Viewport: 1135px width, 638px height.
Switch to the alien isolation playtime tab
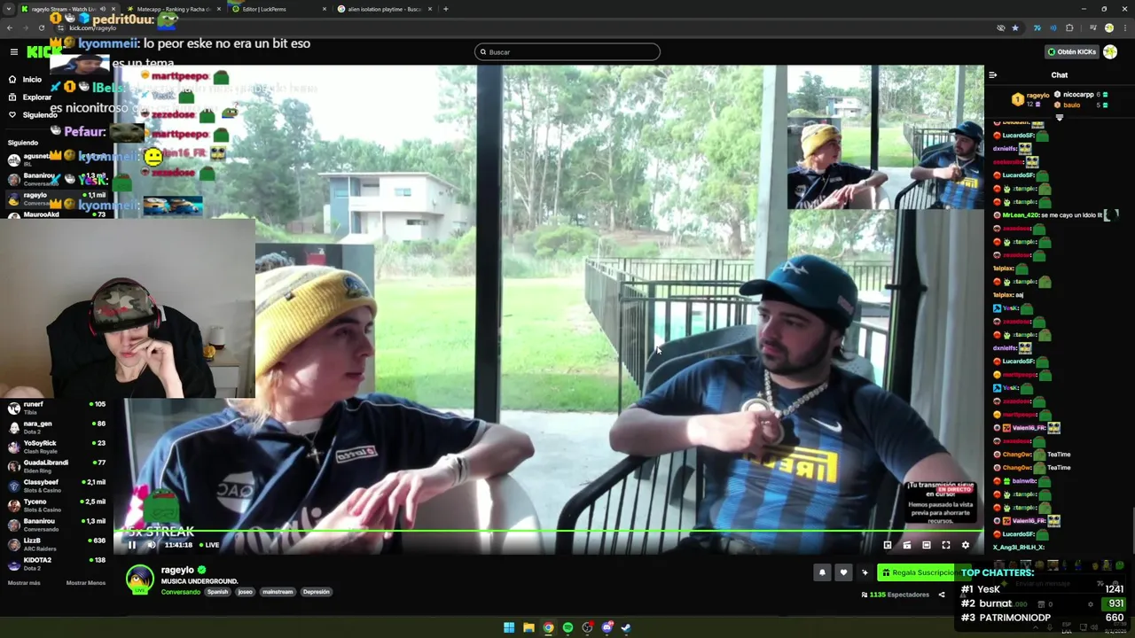pyautogui.click(x=384, y=9)
